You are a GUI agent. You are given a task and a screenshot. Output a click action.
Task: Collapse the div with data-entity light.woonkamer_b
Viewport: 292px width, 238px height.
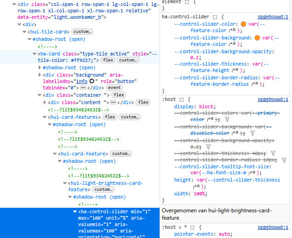pyautogui.click(x=14, y=4)
